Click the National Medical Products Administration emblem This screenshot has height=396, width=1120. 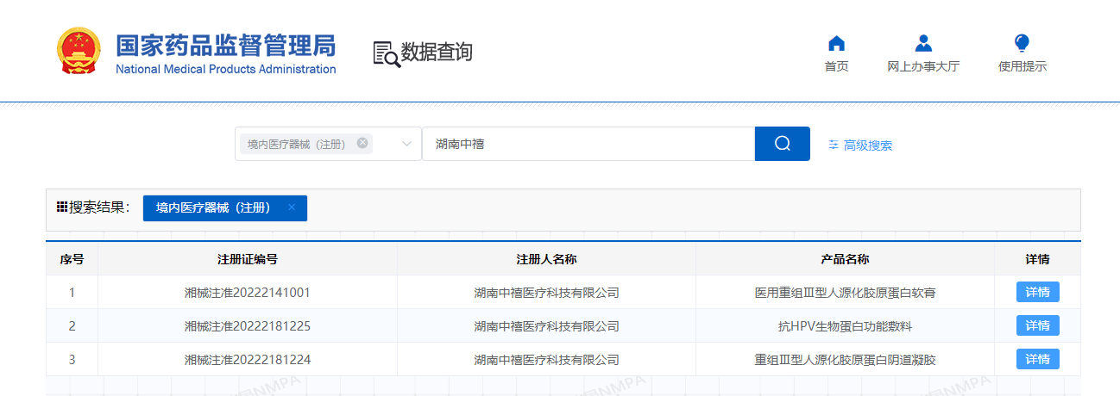coord(79,52)
